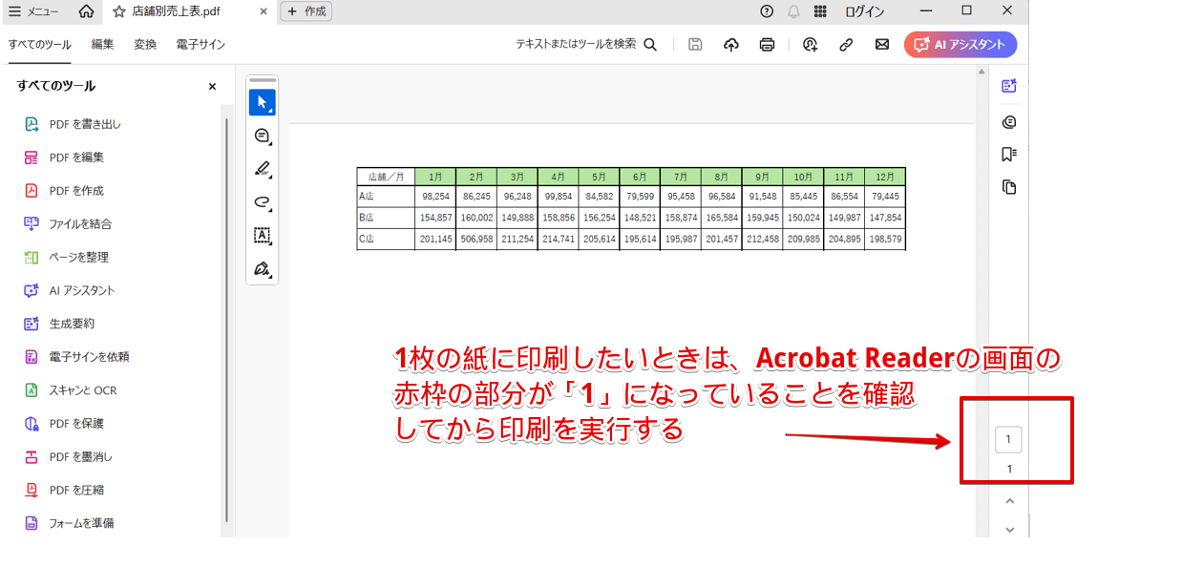Switch to the 電子サイン tab

[200, 44]
